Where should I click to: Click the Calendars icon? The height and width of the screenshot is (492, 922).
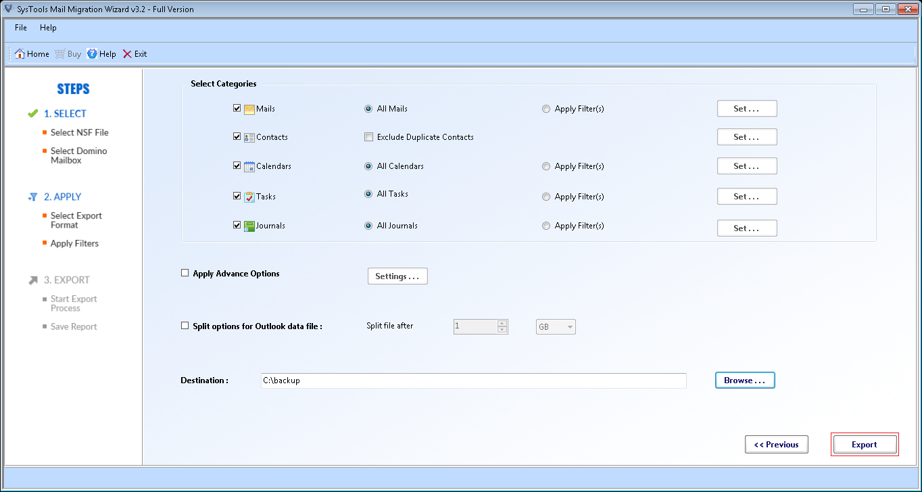click(x=249, y=166)
